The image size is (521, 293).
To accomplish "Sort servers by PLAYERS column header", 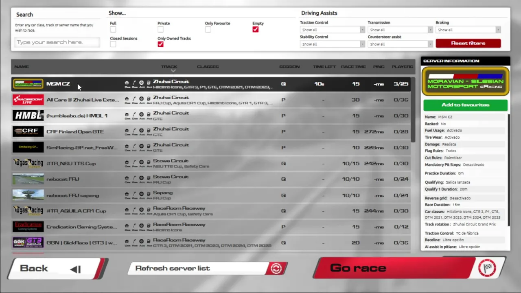I will tap(402, 66).
